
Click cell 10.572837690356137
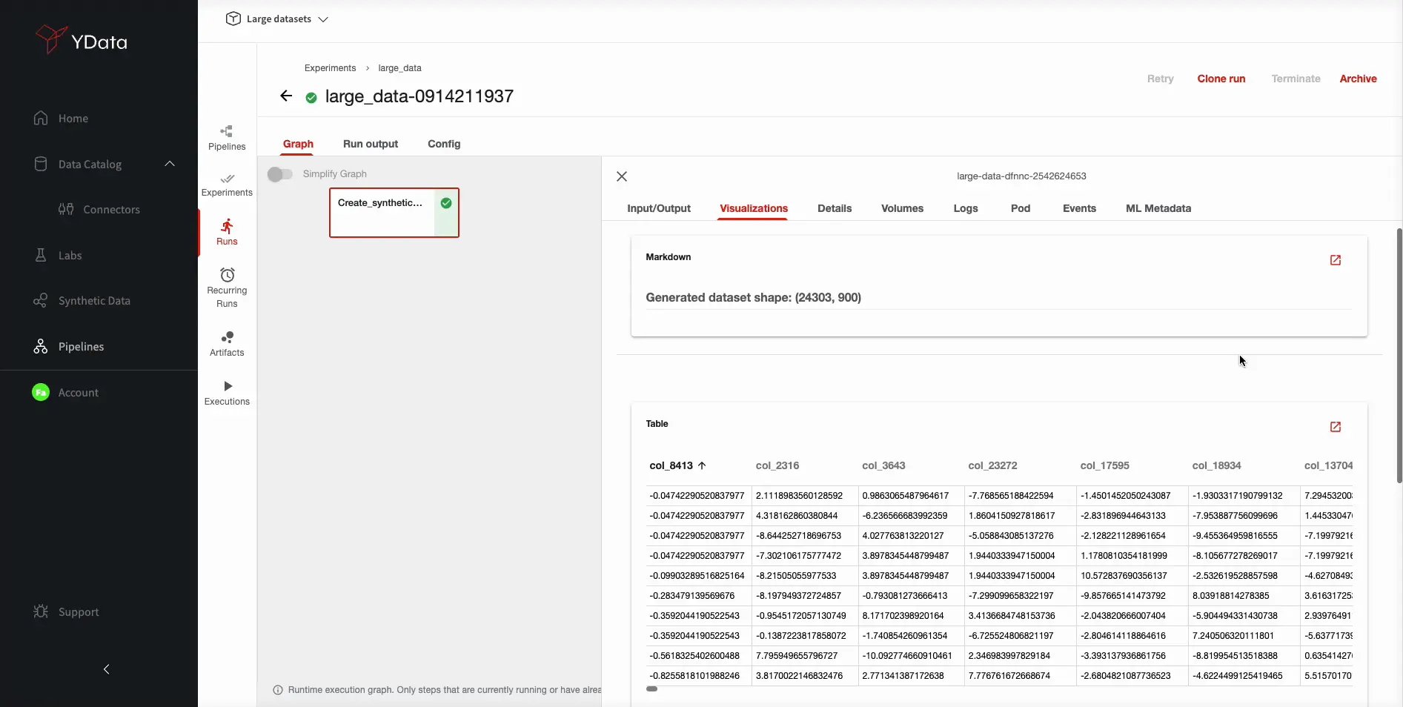point(1132,576)
